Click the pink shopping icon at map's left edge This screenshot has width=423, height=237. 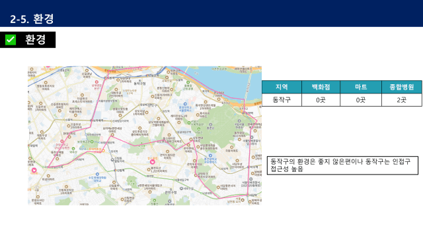34,170
